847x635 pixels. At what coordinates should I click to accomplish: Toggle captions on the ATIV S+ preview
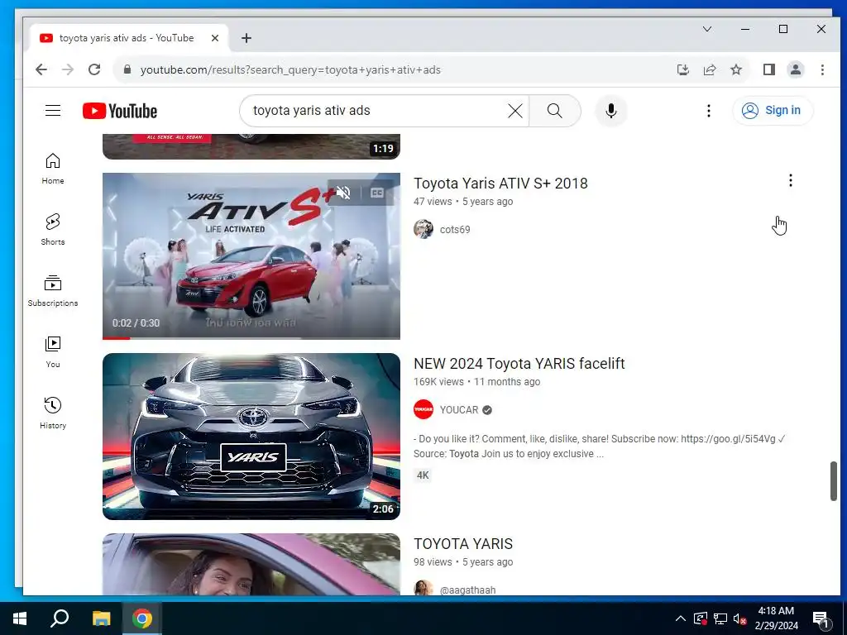pos(377,192)
